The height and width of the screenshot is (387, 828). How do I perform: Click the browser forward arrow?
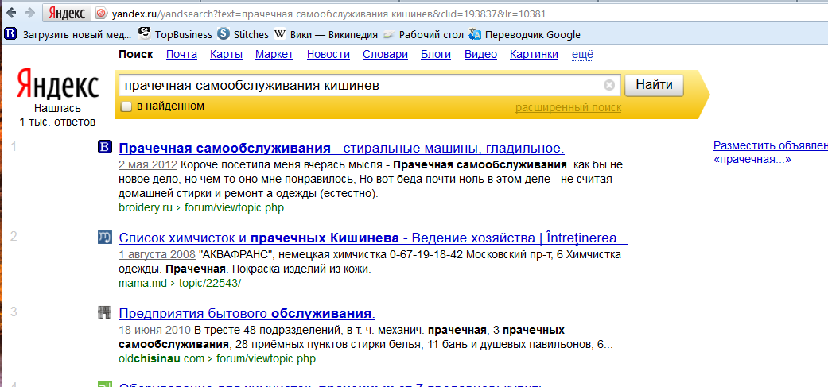[x=31, y=14]
